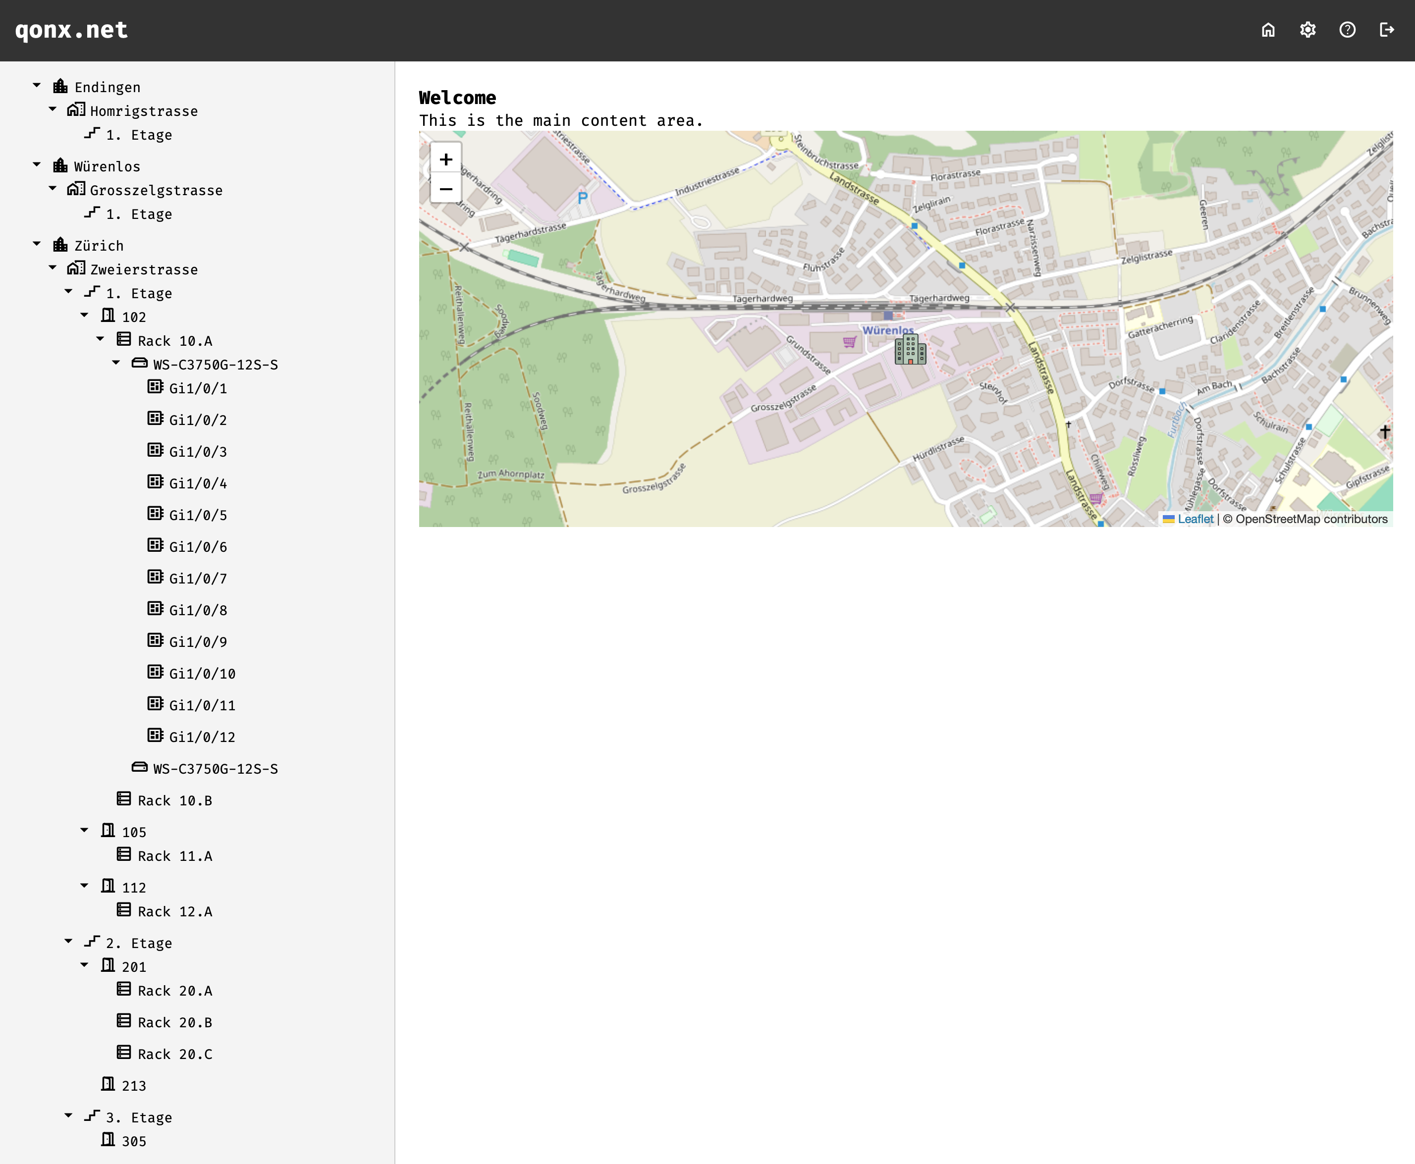The image size is (1415, 1164).
Task: Click the Rack 10.A rack icon
Action: point(124,340)
